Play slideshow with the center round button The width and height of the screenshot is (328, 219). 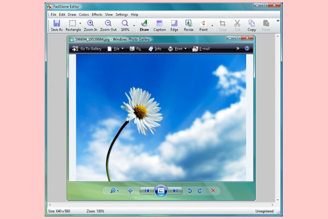[161, 191]
